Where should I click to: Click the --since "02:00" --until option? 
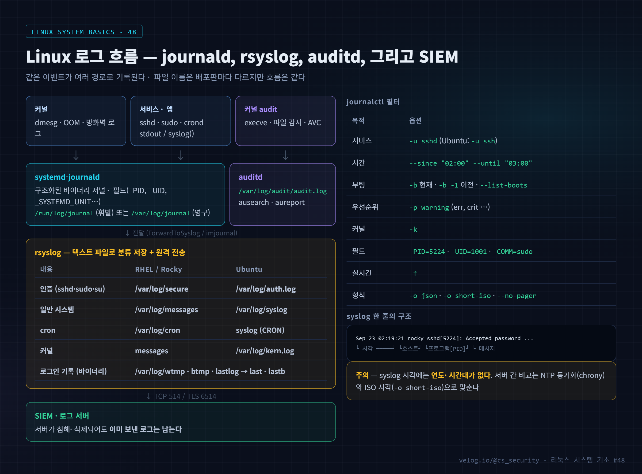click(471, 163)
